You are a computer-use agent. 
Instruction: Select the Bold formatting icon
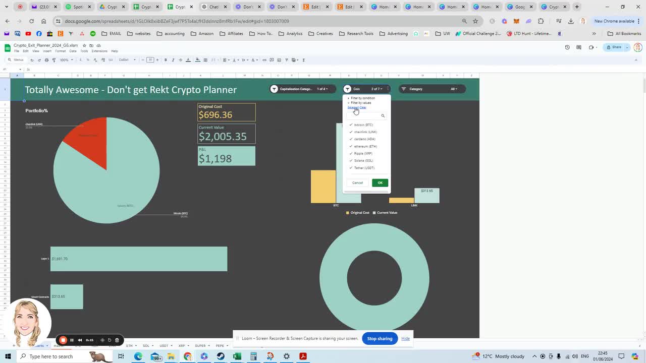tap(166, 59)
